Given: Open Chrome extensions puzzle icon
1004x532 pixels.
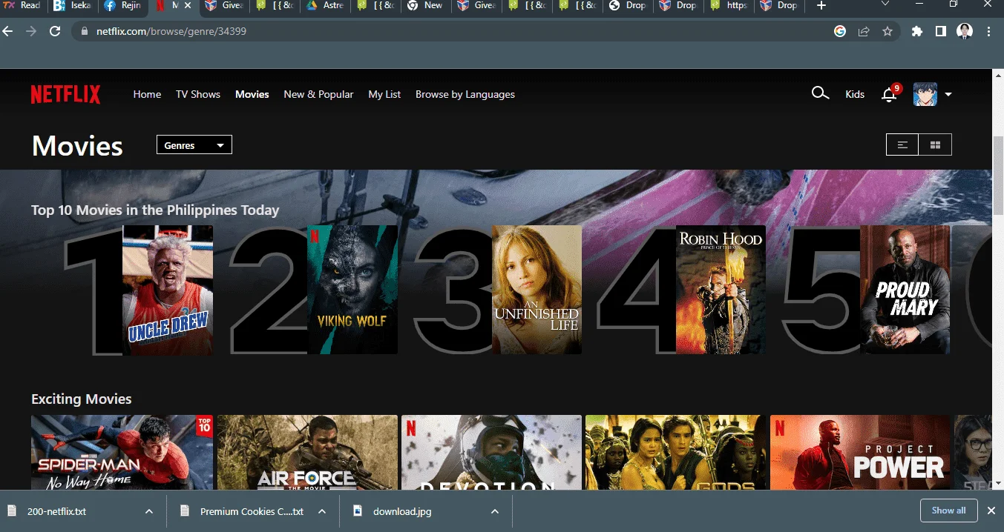Looking at the screenshot, I should click(917, 32).
